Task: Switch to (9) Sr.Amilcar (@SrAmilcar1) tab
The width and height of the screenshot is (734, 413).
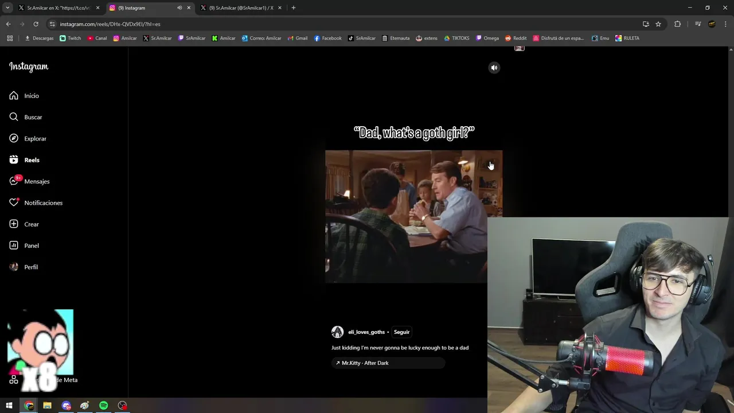Action: (x=241, y=8)
